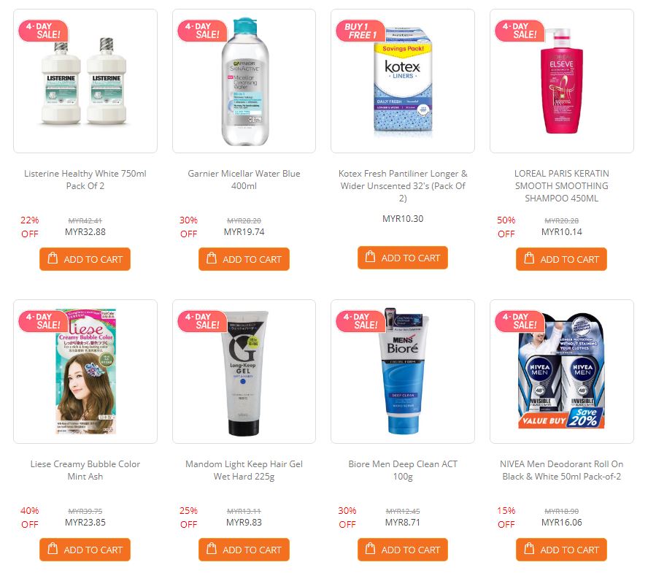This screenshot has height=573, width=648.
Task: Open the Biore Men Deep Clean title link
Action: tap(403, 470)
